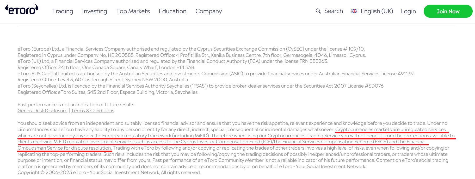The width and height of the screenshot is (475, 179).
Task: Expand the Education menu
Action: click(172, 11)
